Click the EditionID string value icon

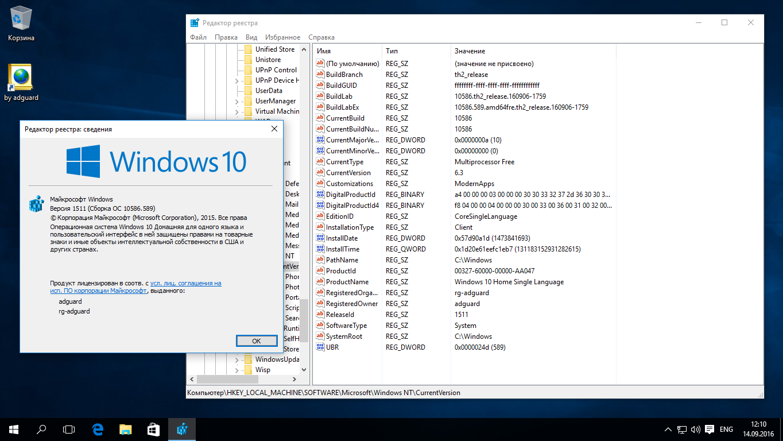pos(320,216)
